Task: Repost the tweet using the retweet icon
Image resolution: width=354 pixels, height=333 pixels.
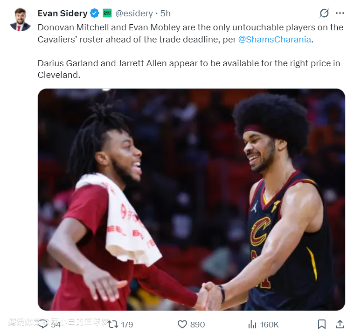Action: tap(113, 324)
